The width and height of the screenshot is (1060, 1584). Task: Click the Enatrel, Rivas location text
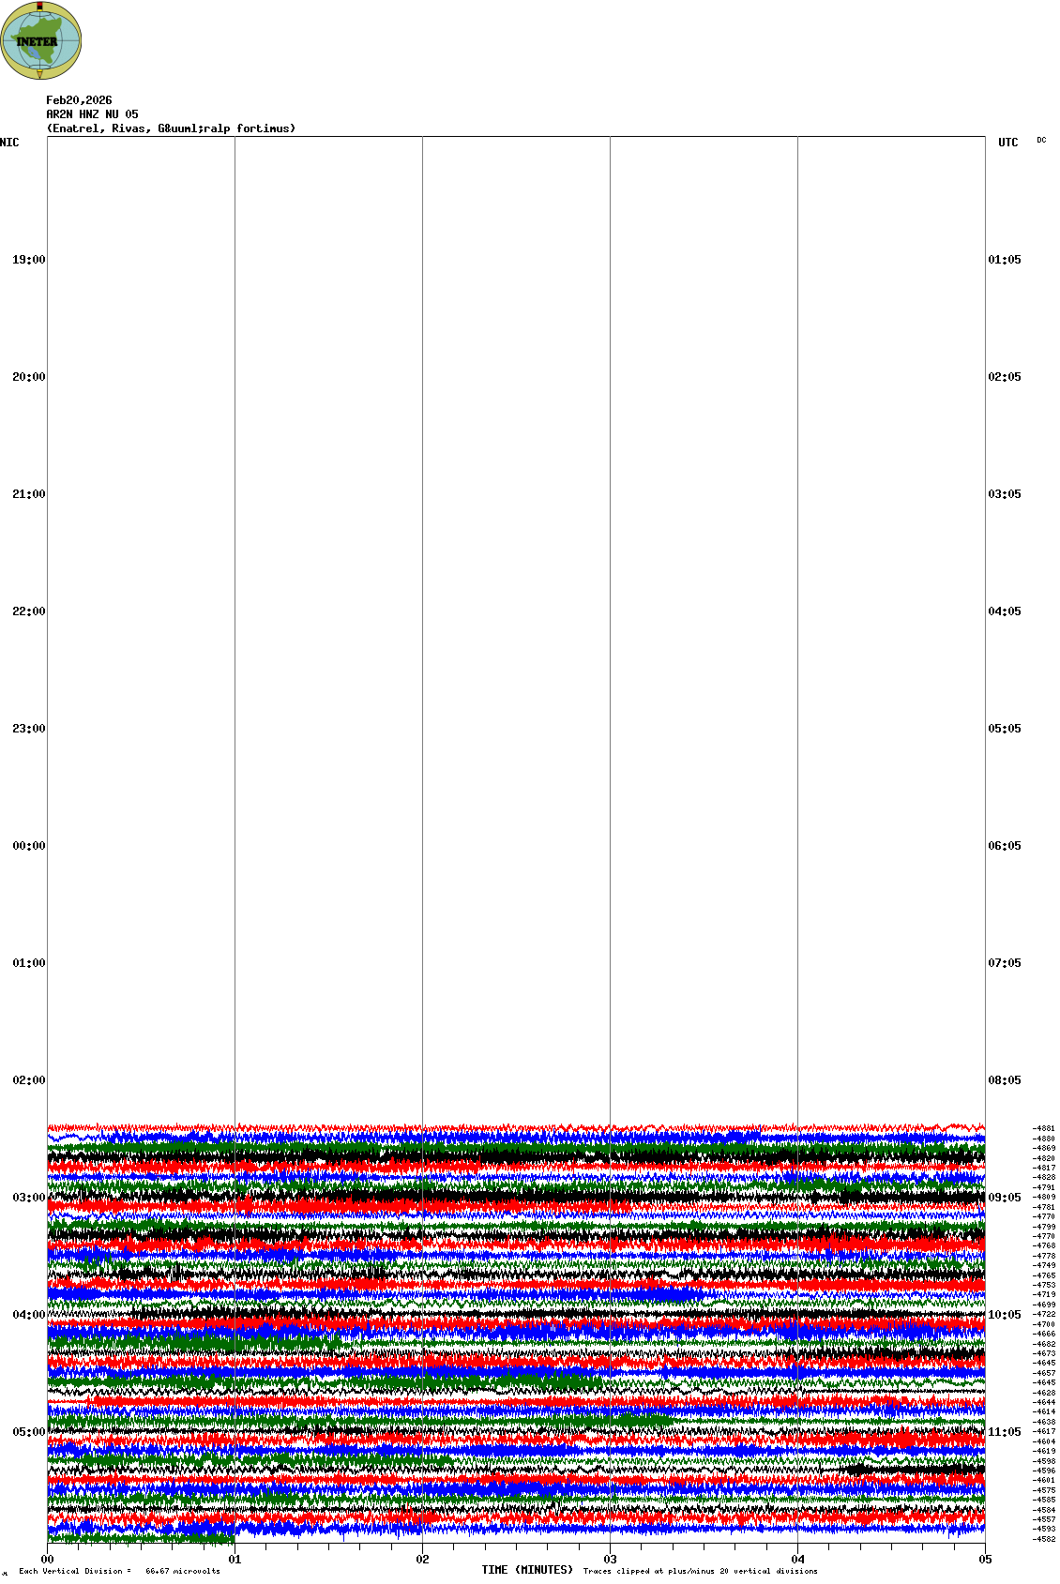171,128
